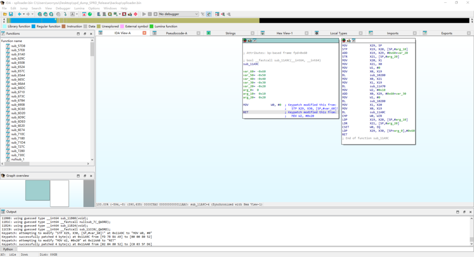Start process with the play button
Image resolution: width=474 pixels, height=257 pixels.
point(144,14)
